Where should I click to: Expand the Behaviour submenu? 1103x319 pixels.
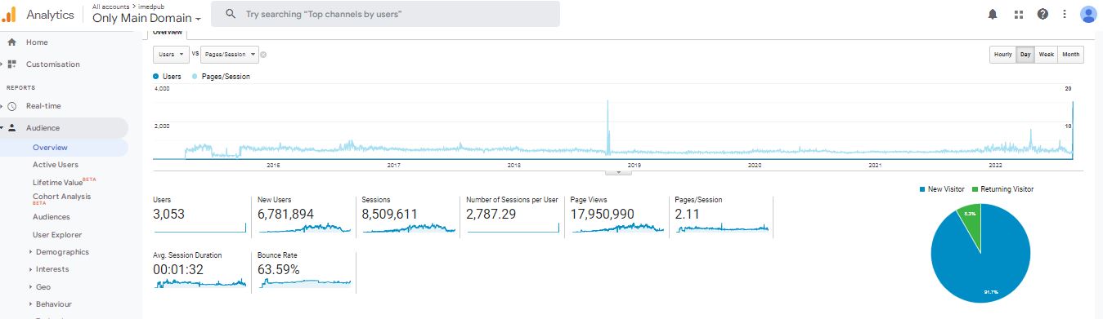tap(31, 304)
